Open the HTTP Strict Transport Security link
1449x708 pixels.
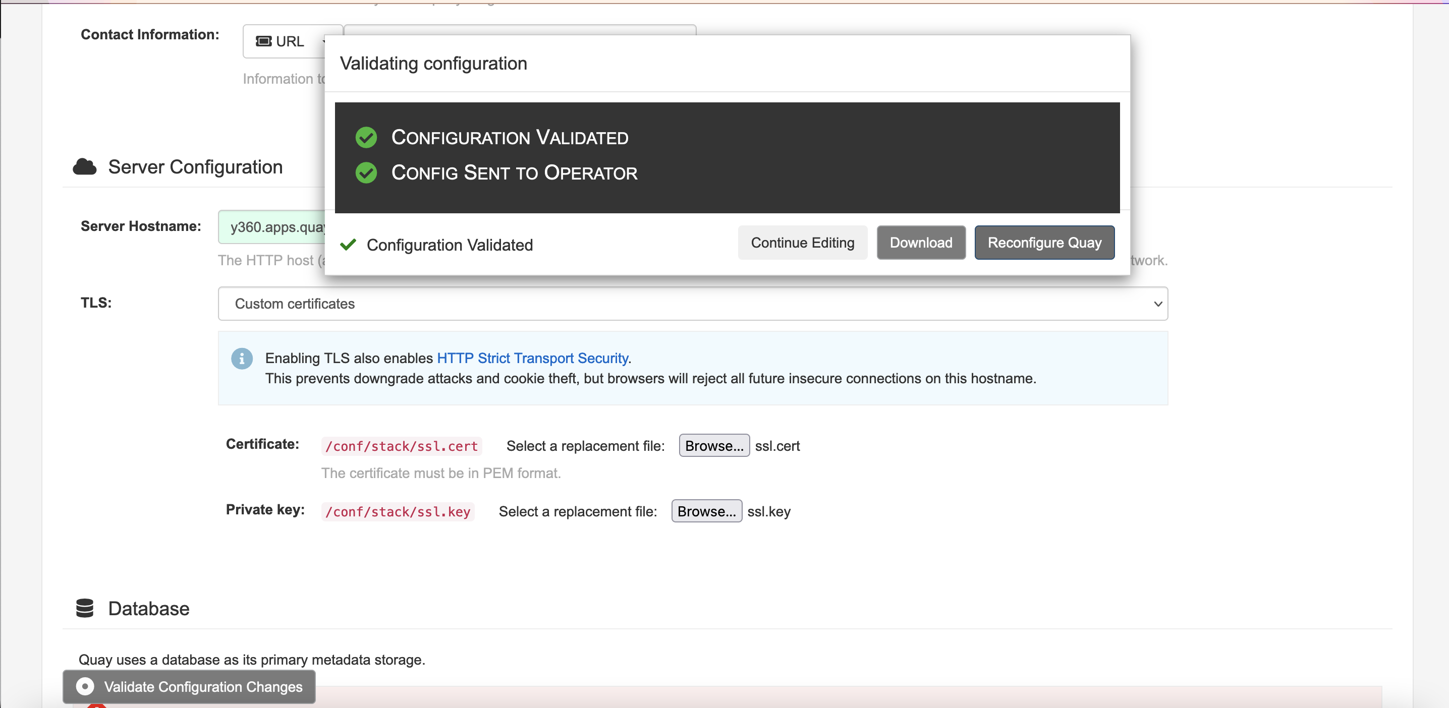[532, 358]
